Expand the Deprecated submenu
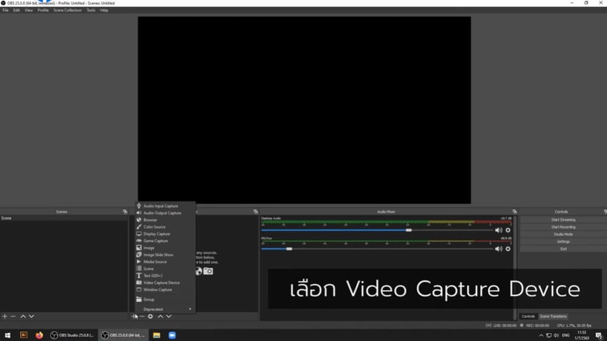The height and width of the screenshot is (341, 607). (164, 309)
